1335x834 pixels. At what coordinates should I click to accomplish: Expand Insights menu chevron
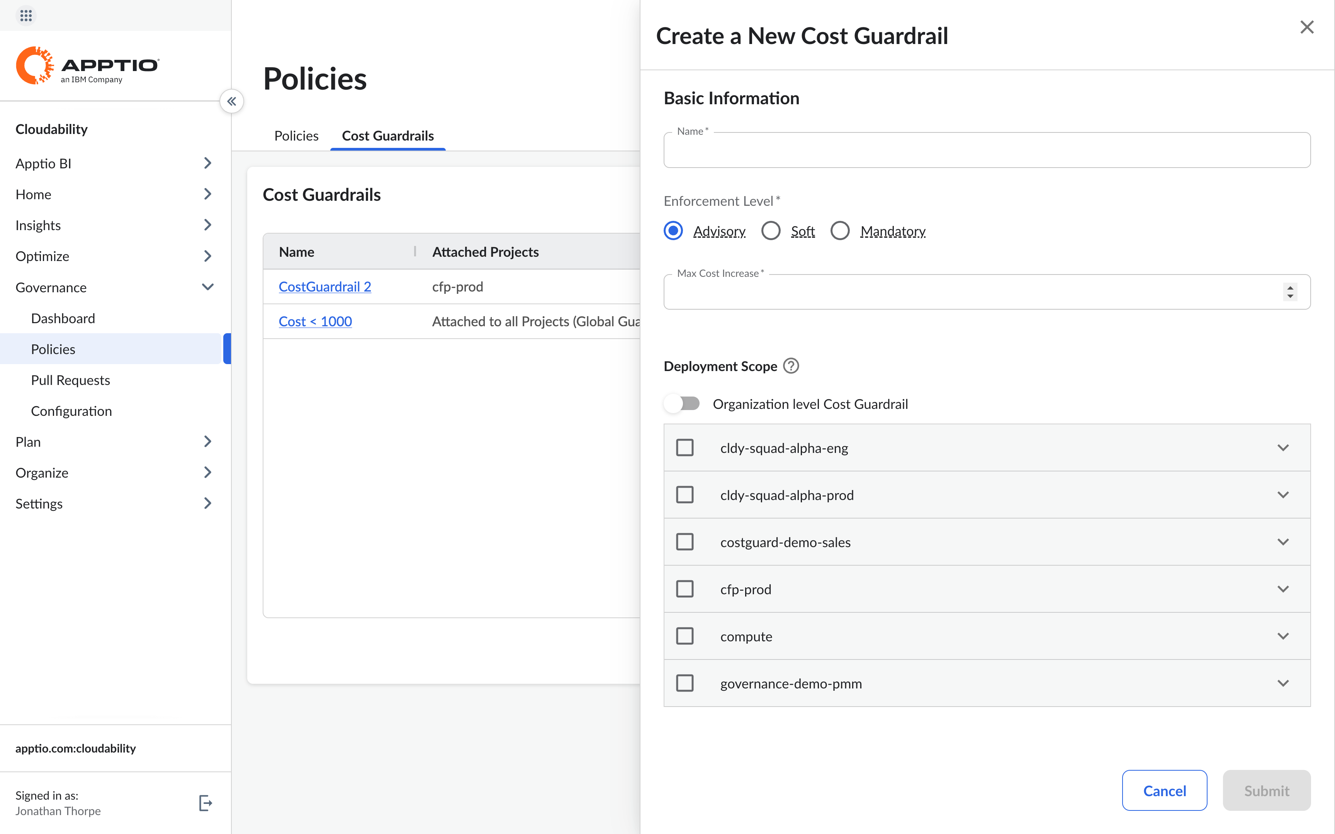[207, 225]
